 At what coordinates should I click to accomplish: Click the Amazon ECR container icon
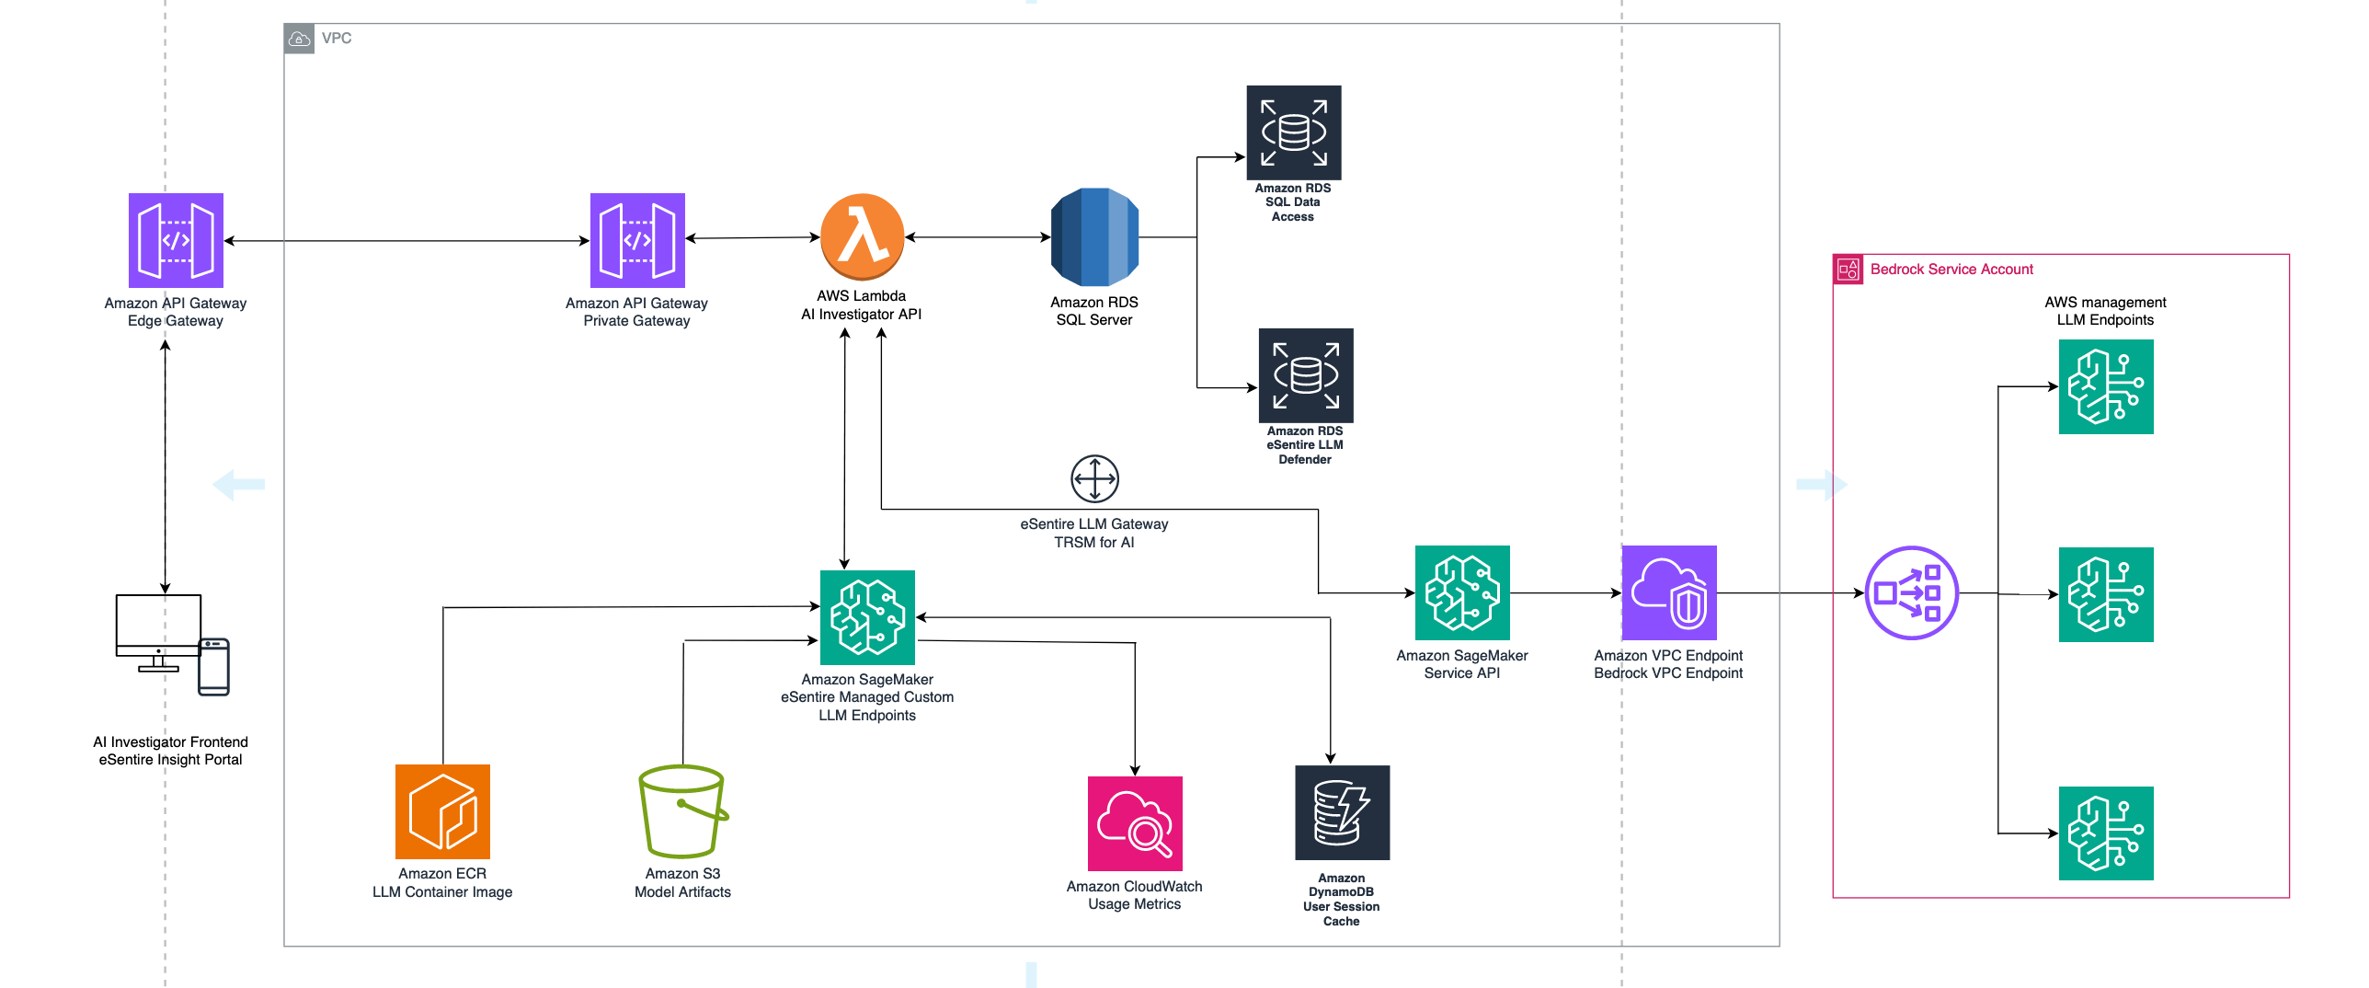click(x=442, y=811)
